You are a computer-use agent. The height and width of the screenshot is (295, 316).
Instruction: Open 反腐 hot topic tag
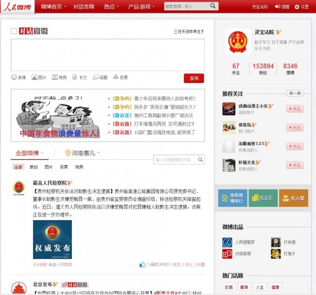229,287
